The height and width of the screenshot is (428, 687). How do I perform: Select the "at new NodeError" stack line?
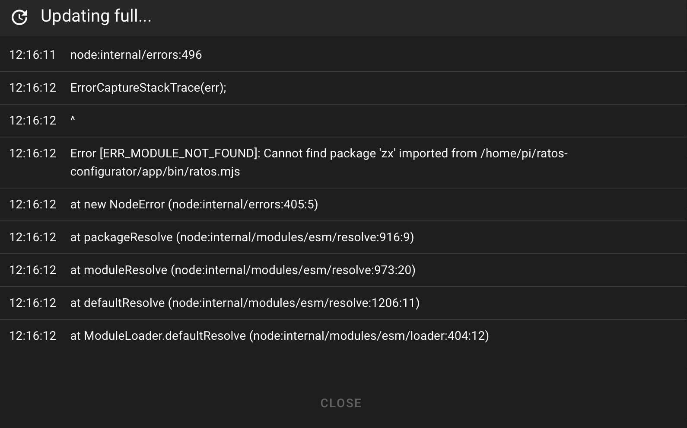click(x=194, y=204)
